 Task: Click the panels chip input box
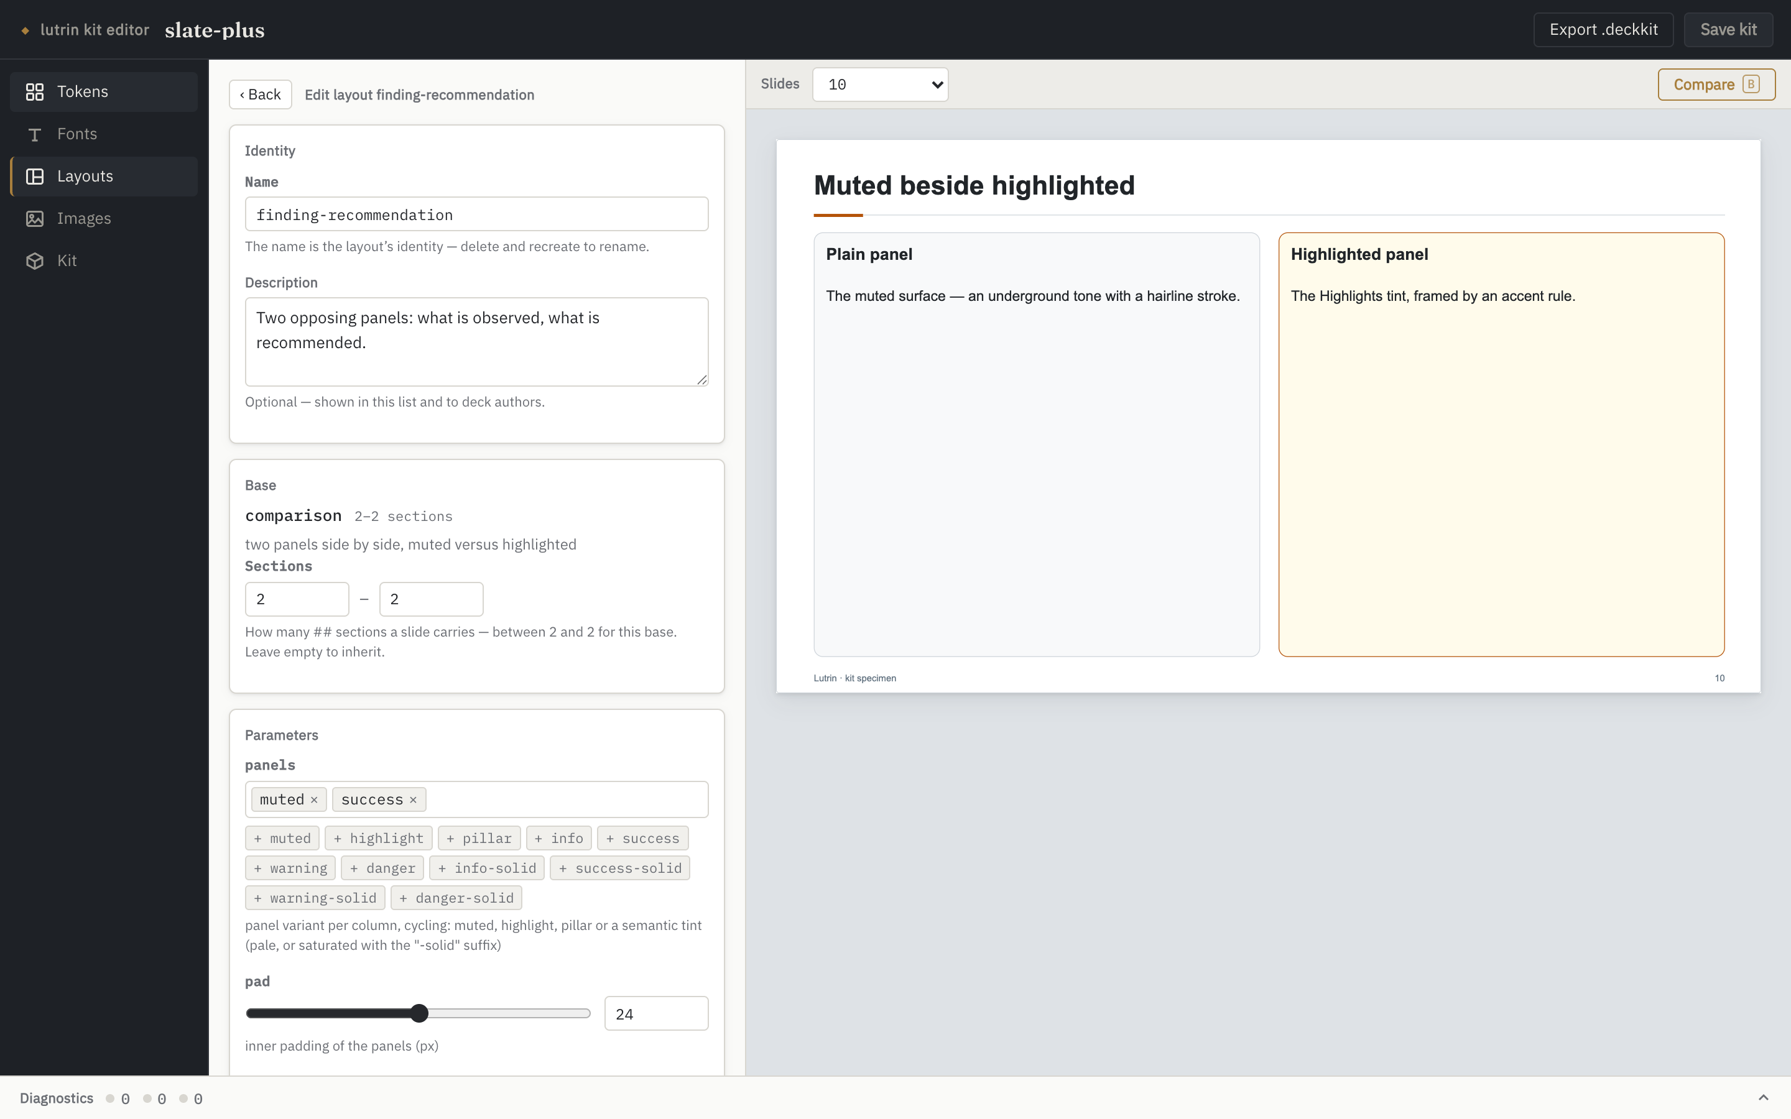(x=476, y=799)
